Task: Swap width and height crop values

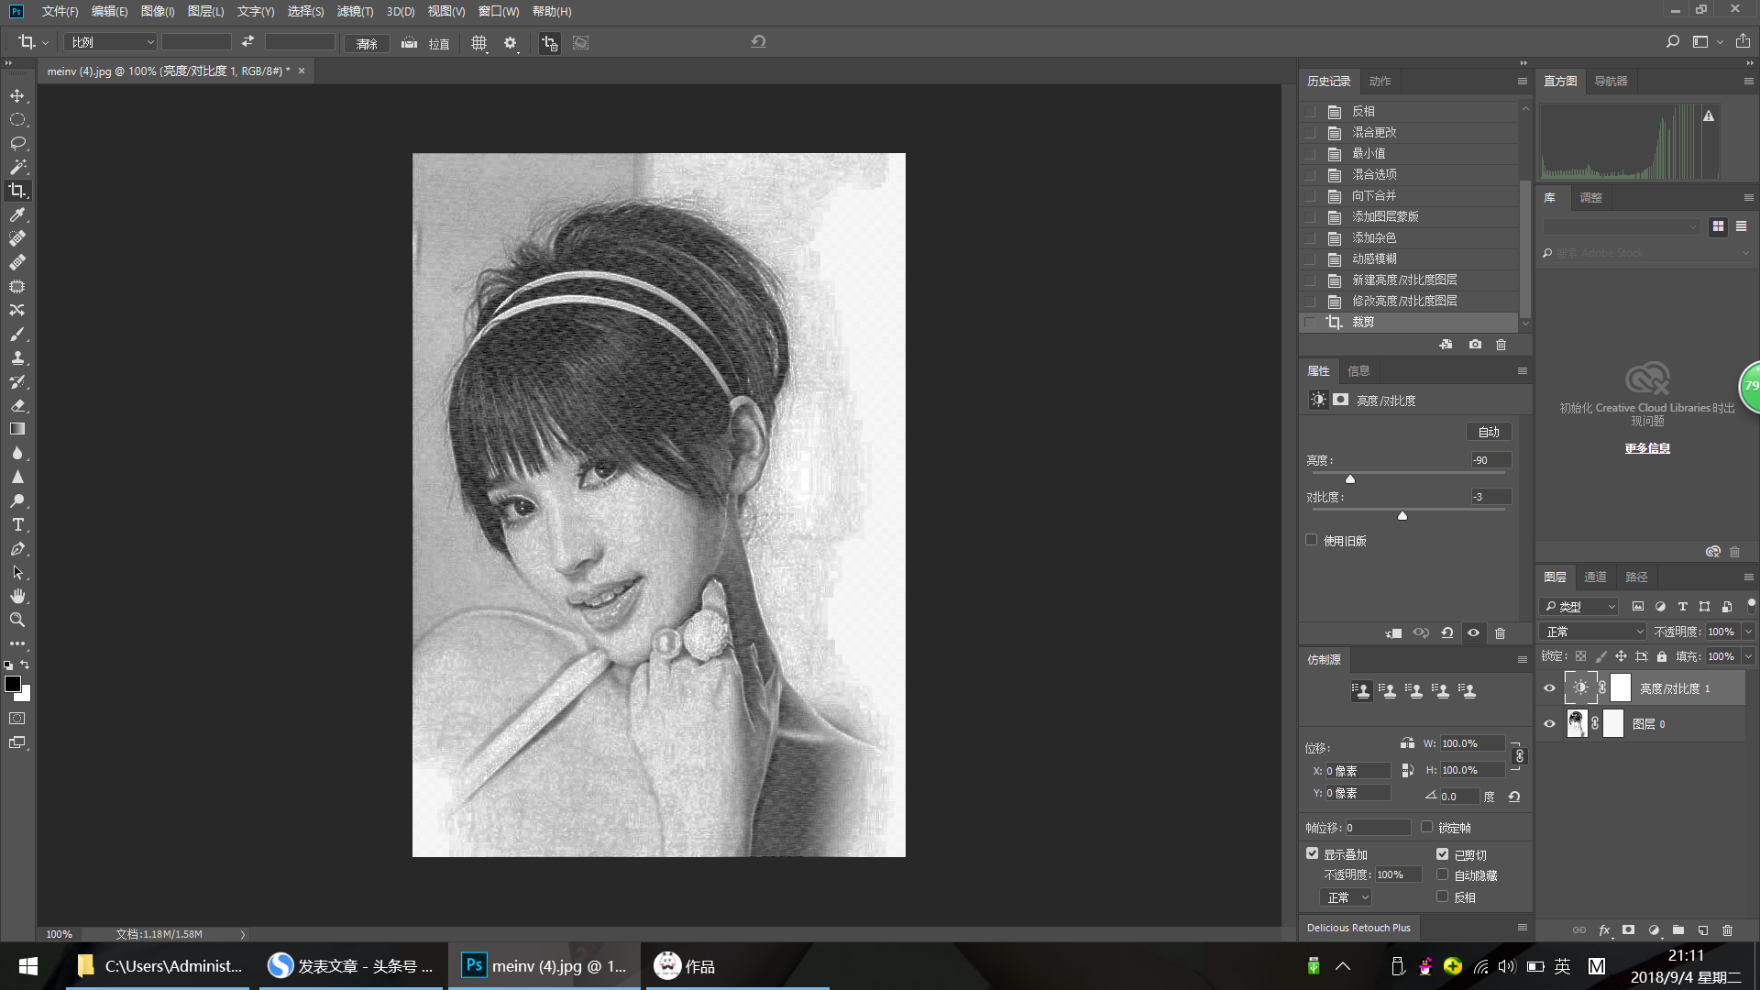Action: pyautogui.click(x=247, y=42)
